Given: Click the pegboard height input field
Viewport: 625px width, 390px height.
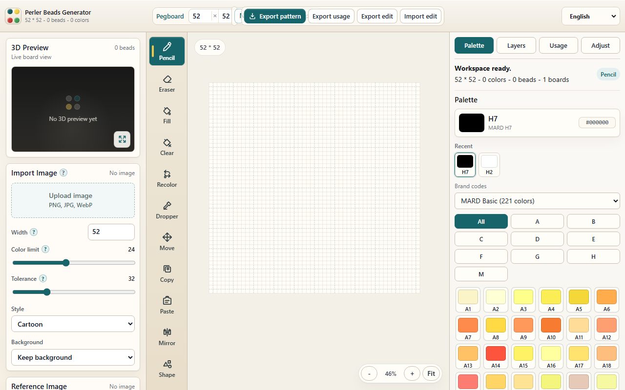Looking at the screenshot, I should coord(226,16).
